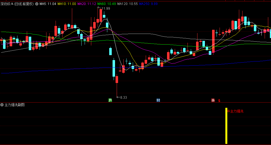Select the MA20: 11.12 indicator label
The height and width of the screenshot is (145, 271).
tap(87, 4)
